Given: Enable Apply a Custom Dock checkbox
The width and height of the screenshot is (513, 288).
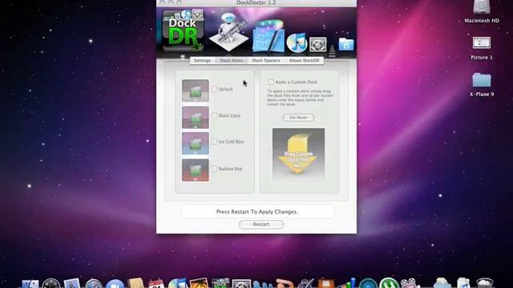Looking at the screenshot, I should tap(271, 82).
